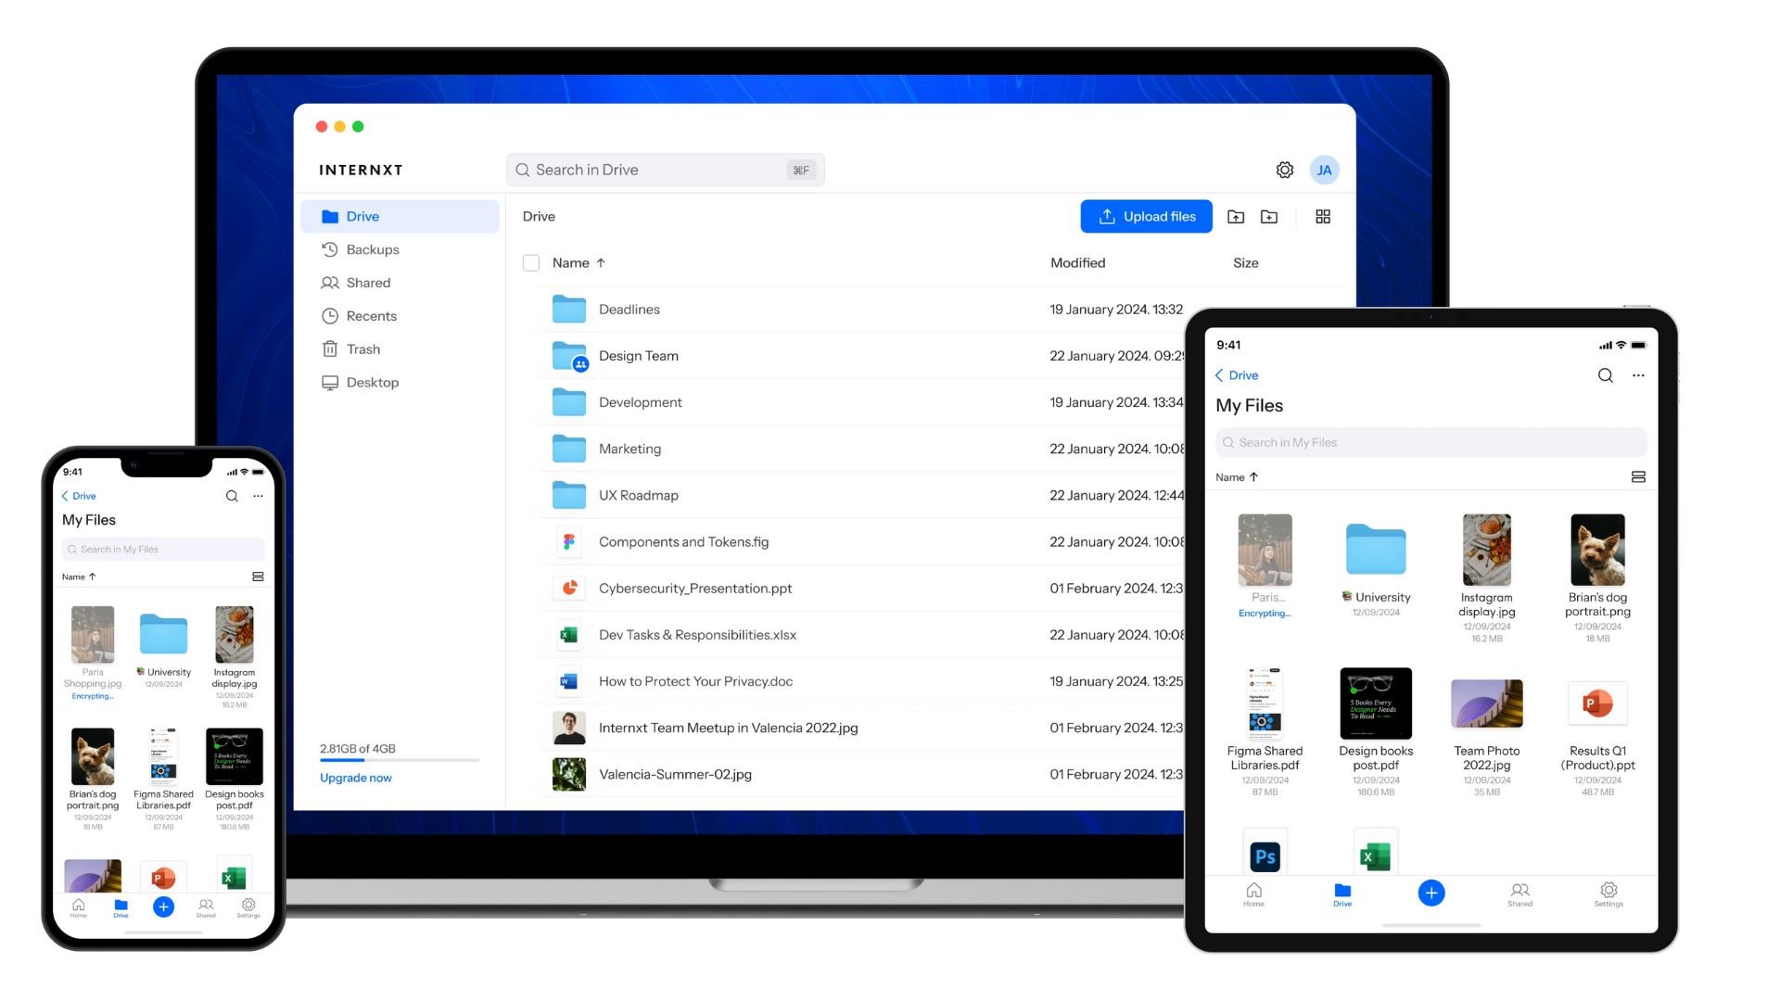Open Valencia-Summer-02.jpg file

(675, 774)
